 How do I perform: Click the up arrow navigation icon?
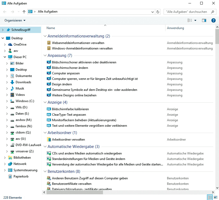tap(24, 12)
